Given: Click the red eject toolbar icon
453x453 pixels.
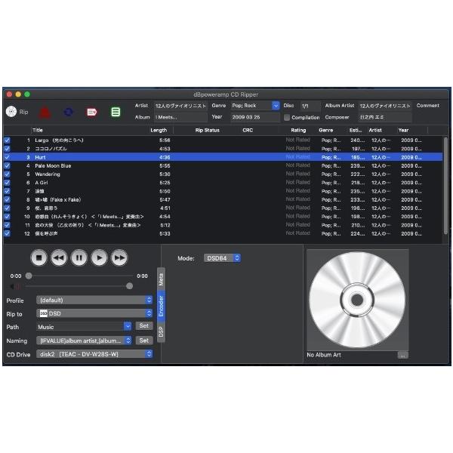Looking at the screenshot, I should coord(45,112).
